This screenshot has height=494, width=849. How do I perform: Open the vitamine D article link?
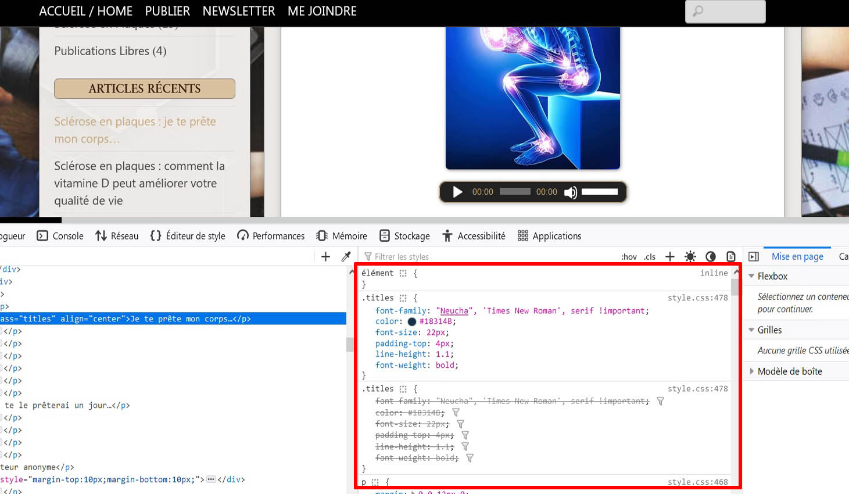pyautogui.click(x=139, y=184)
